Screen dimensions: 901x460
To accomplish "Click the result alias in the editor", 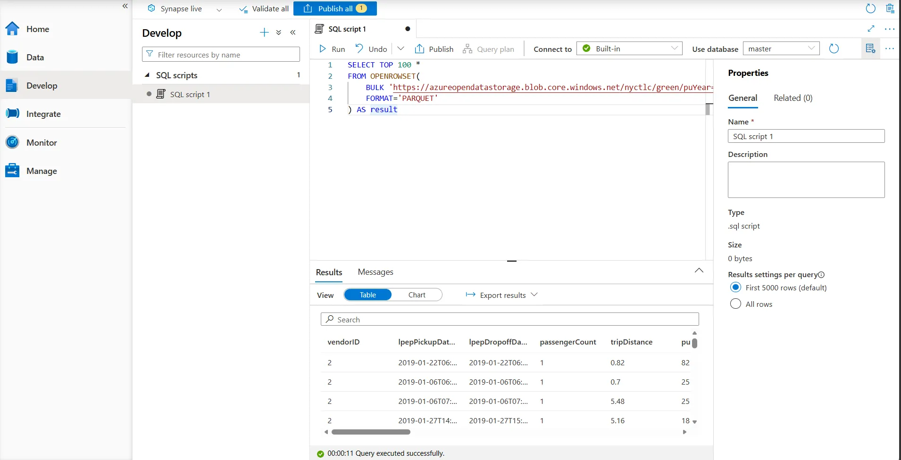I will pos(384,109).
